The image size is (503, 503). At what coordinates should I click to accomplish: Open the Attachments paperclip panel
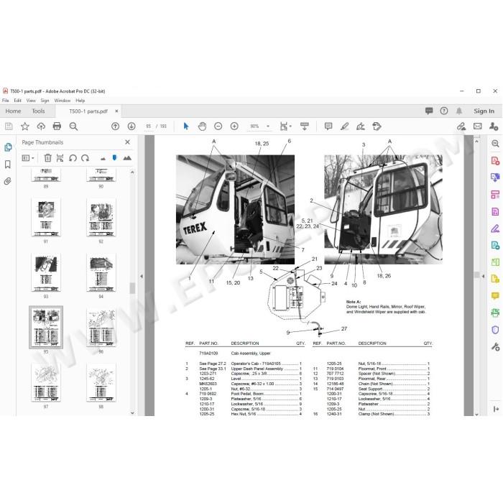8,181
